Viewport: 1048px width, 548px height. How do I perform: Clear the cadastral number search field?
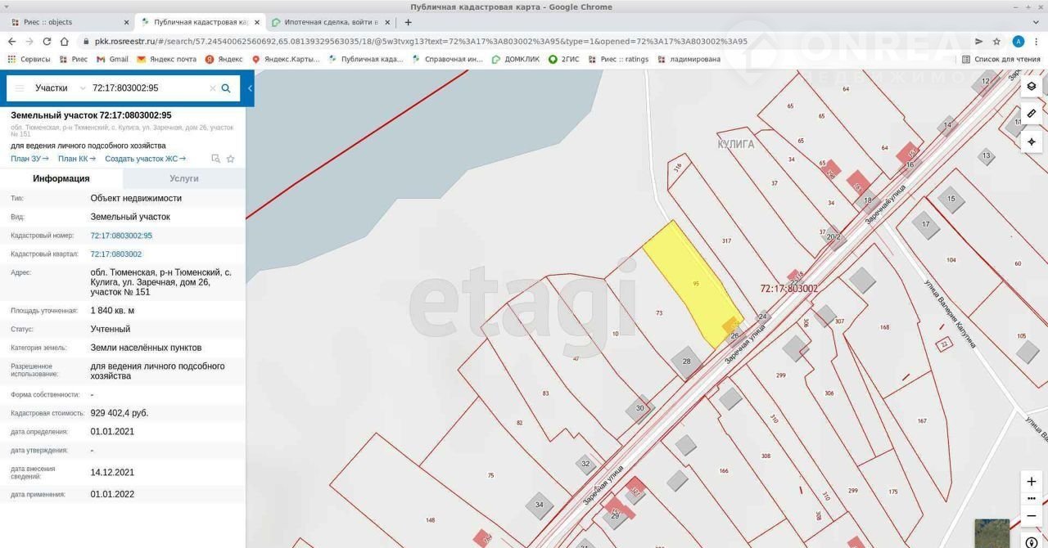(x=212, y=88)
